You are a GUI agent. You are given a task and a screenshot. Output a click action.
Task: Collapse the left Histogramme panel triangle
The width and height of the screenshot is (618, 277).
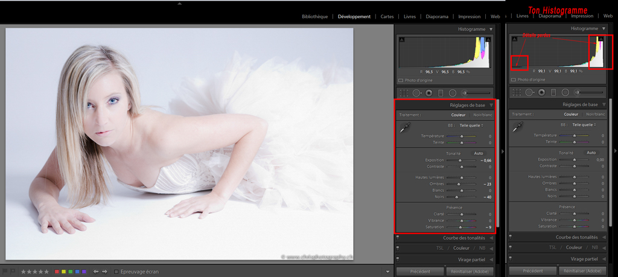[x=491, y=29]
